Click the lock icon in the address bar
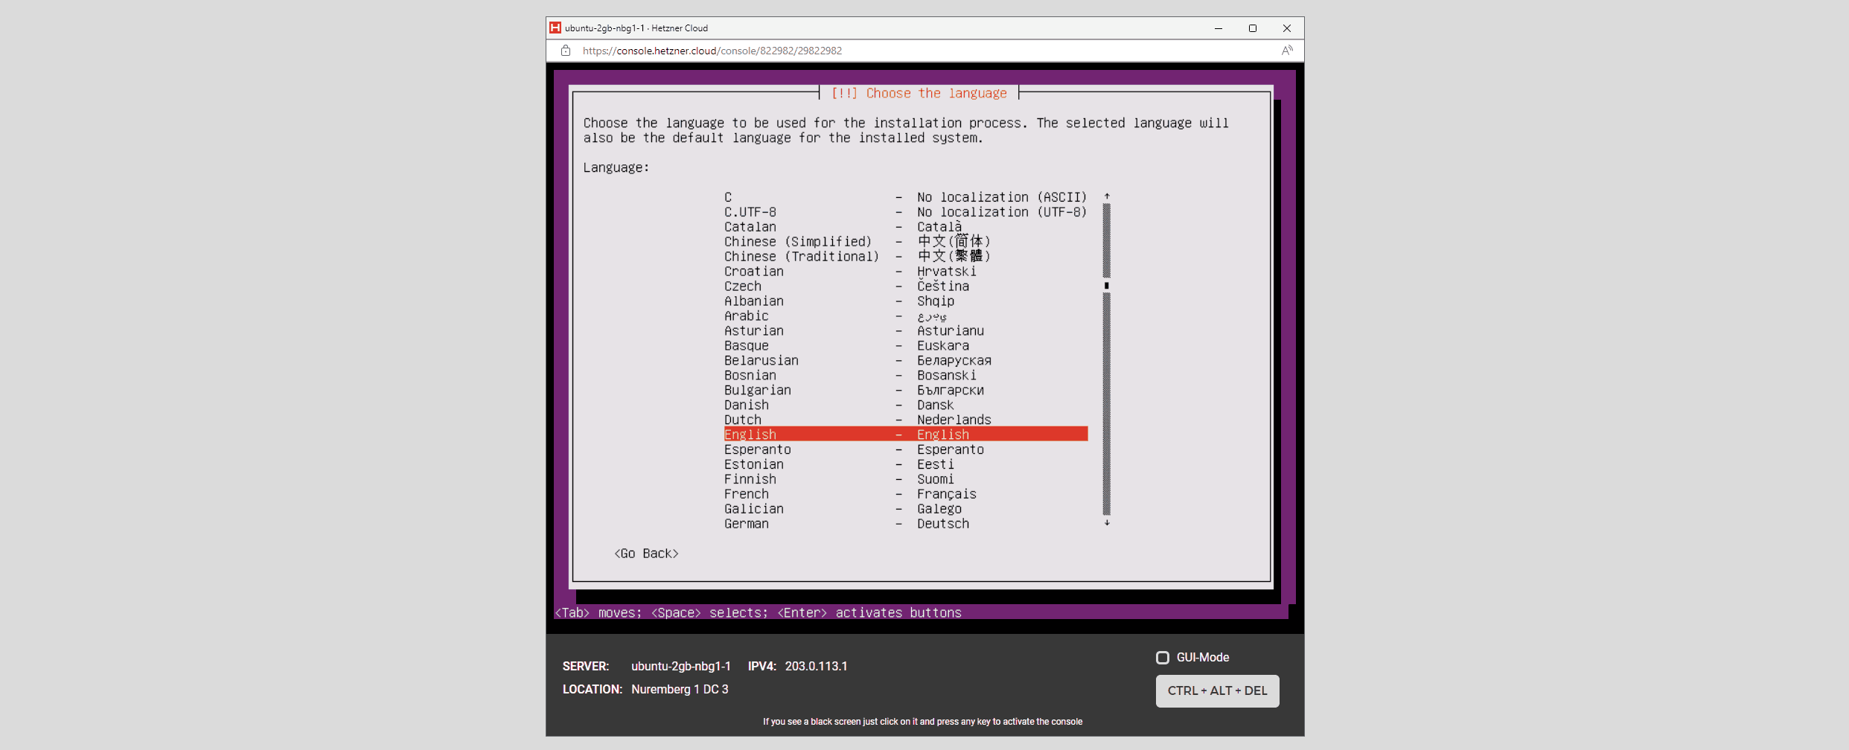 (x=566, y=51)
